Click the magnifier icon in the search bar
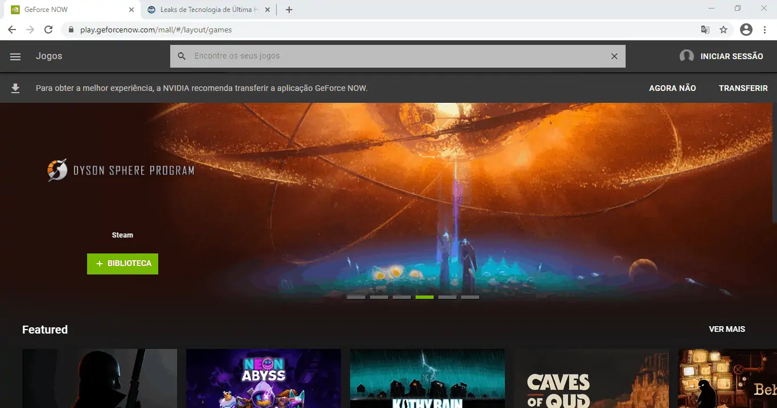The image size is (777, 408). pos(182,56)
